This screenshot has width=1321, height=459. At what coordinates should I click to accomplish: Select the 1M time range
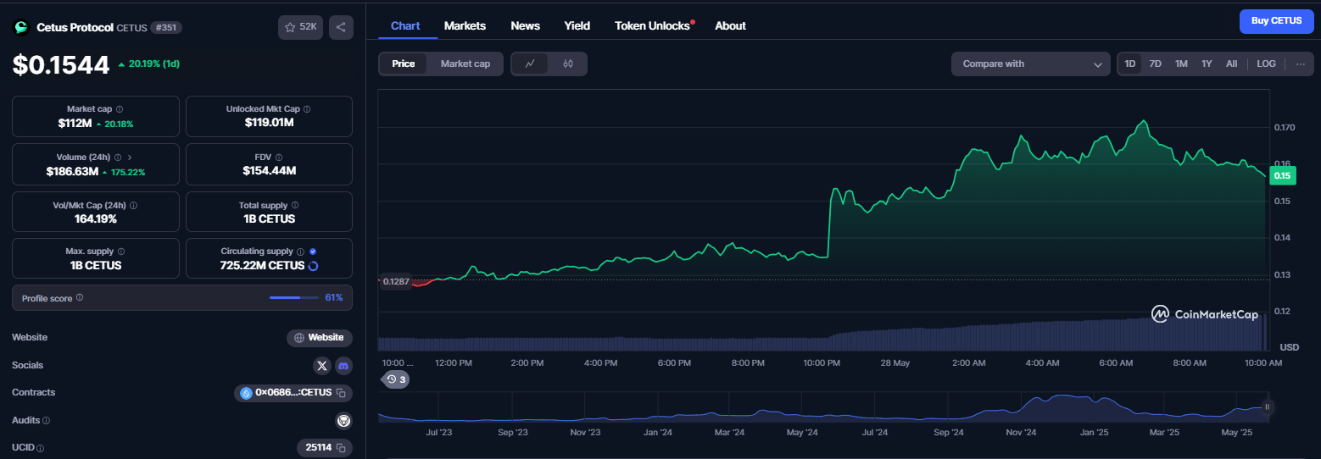[1181, 64]
